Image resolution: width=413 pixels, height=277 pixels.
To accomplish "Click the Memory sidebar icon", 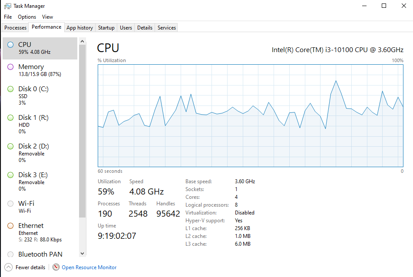I will (10, 67).
